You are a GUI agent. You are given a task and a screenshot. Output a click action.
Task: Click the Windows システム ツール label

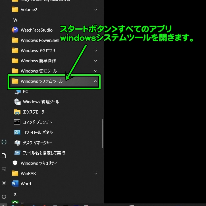pos(41,81)
